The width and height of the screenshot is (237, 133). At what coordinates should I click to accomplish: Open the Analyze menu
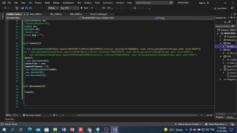click(x=88, y=3)
